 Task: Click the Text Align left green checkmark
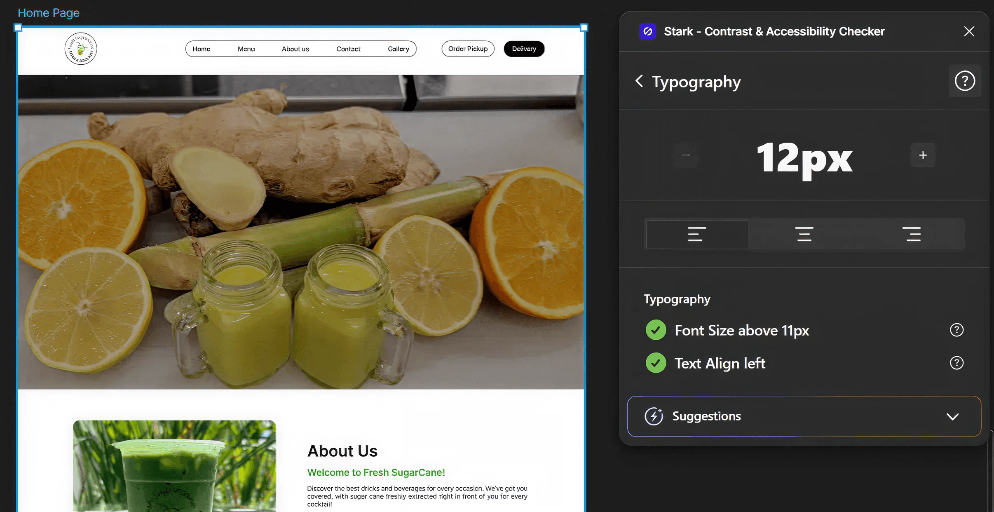(x=656, y=363)
